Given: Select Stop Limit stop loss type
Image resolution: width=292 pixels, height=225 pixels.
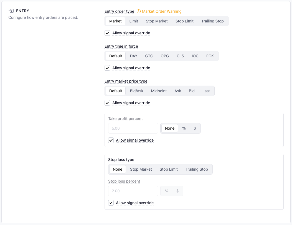Looking at the screenshot, I should [x=169, y=169].
